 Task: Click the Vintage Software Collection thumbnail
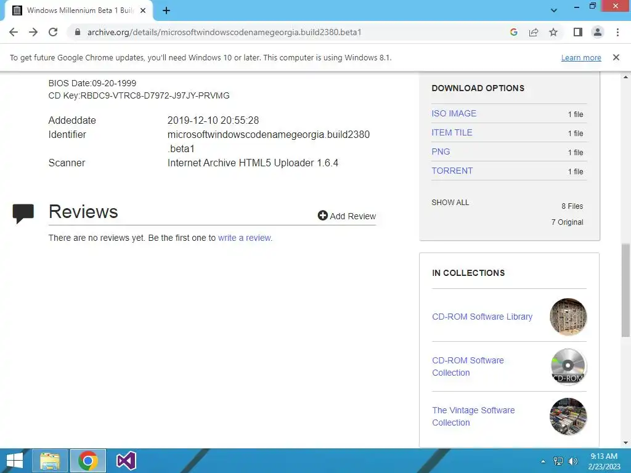pos(568,416)
